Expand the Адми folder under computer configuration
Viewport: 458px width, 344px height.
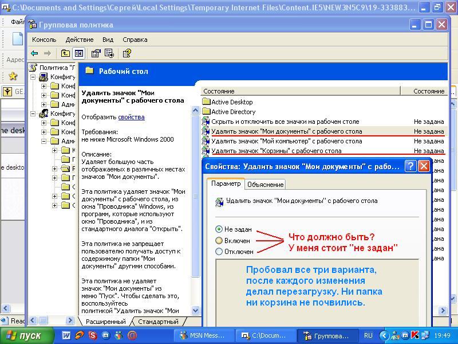(44, 104)
